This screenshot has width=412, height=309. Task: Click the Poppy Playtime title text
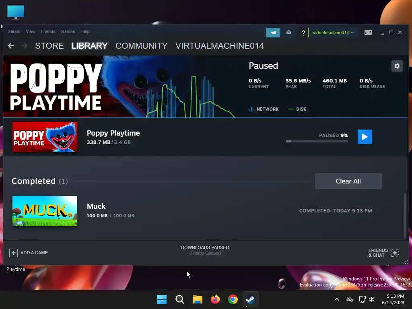[x=113, y=133]
